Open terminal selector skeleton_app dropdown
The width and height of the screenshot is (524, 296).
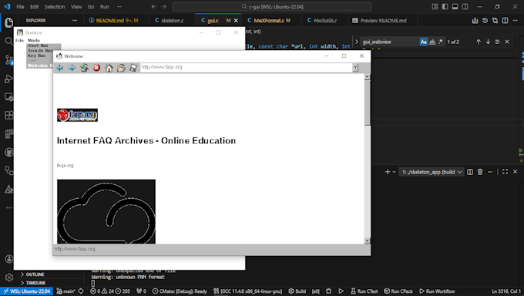tap(431, 172)
